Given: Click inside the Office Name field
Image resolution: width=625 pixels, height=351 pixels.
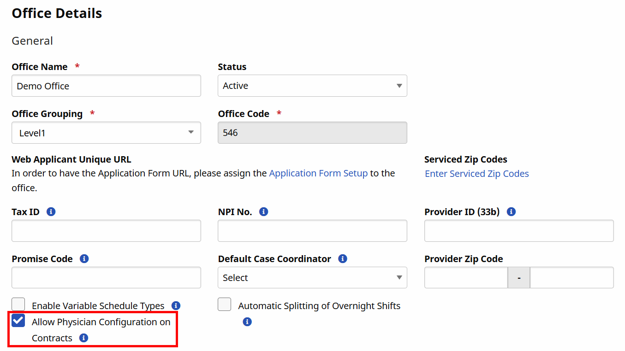Looking at the screenshot, I should pos(106,86).
